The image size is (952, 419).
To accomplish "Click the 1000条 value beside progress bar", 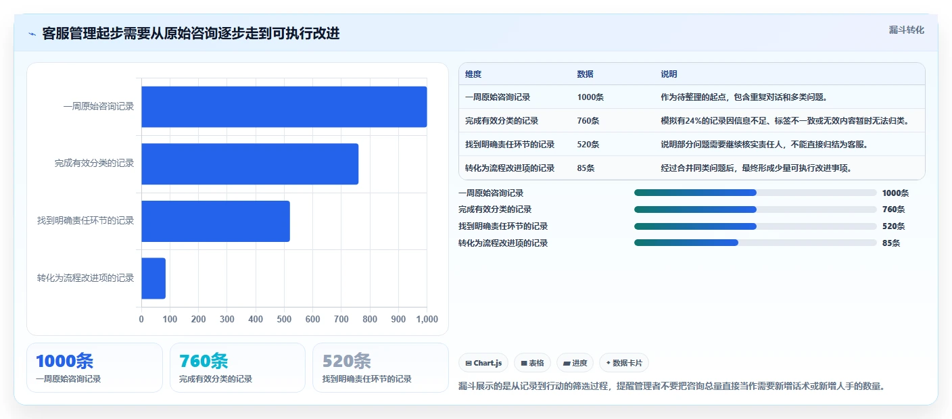I will [x=896, y=193].
